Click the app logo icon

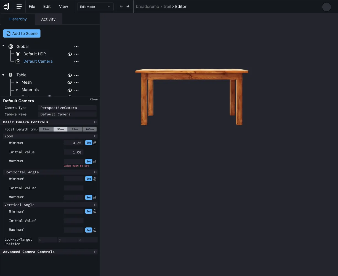pyautogui.click(x=6, y=6)
